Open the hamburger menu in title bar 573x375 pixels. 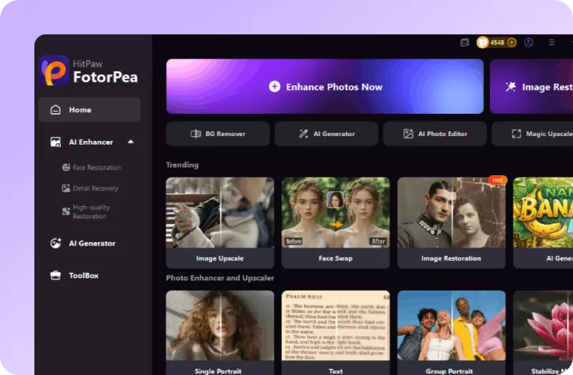coord(552,42)
